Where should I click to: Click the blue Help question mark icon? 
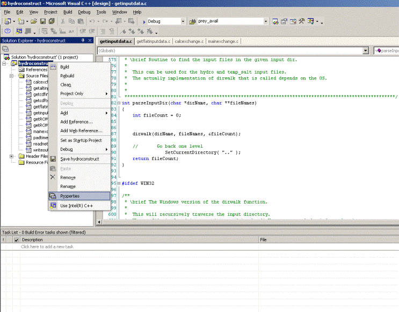8,31
